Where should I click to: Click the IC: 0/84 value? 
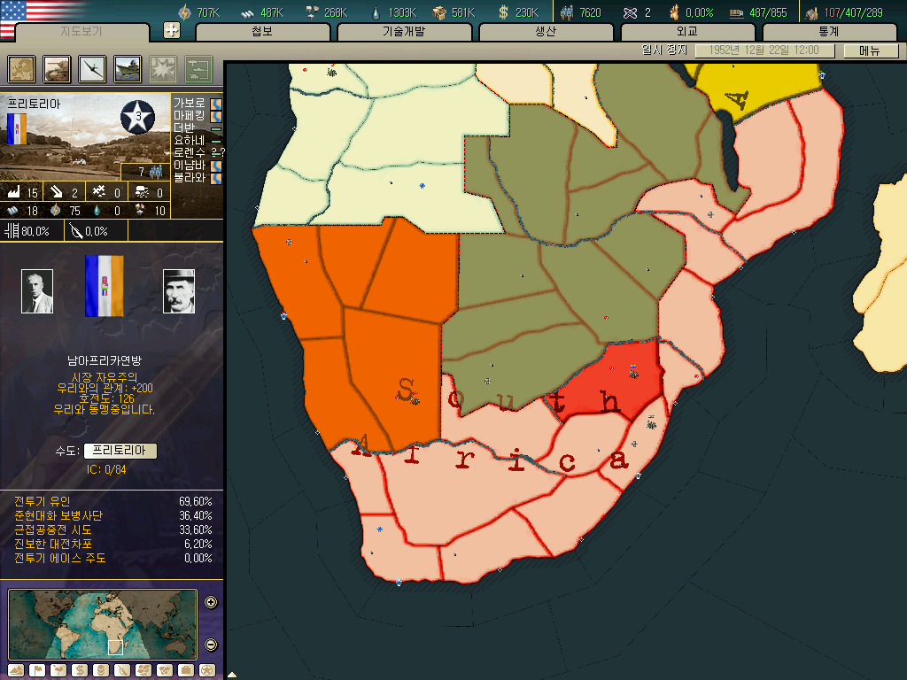tap(106, 469)
